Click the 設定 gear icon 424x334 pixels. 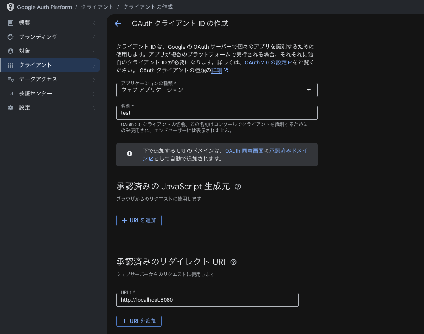pos(11,108)
